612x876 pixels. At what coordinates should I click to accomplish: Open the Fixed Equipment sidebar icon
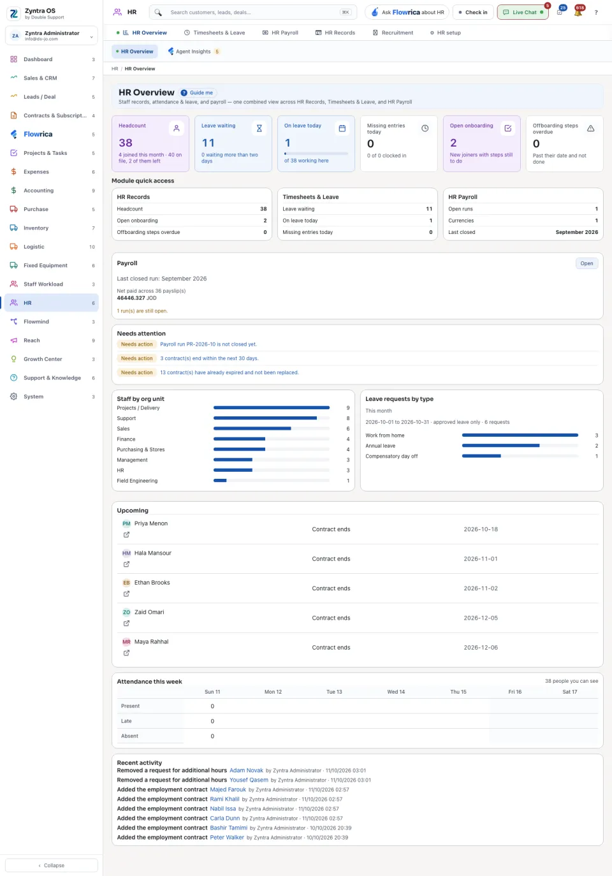[13, 265]
